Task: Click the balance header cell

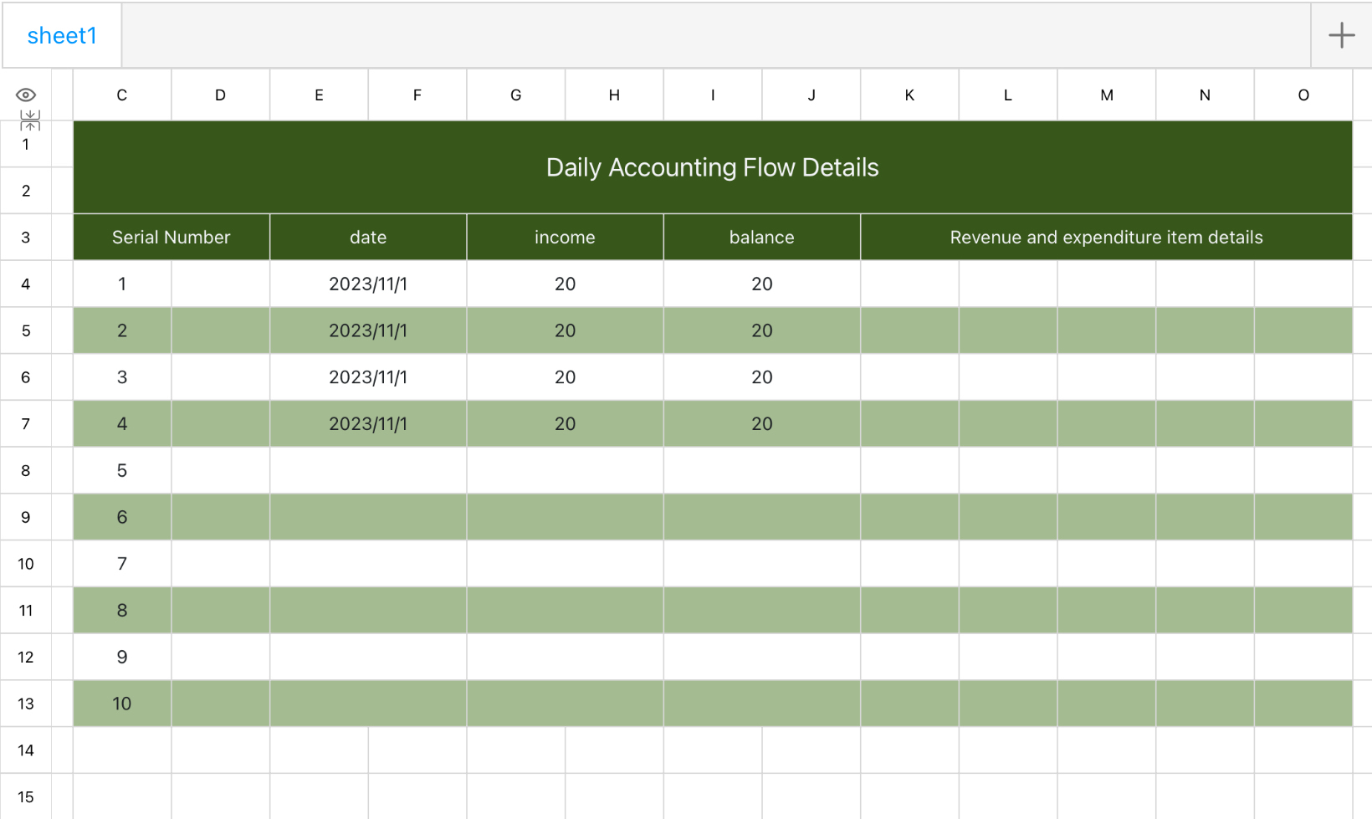Action: click(x=762, y=238)
